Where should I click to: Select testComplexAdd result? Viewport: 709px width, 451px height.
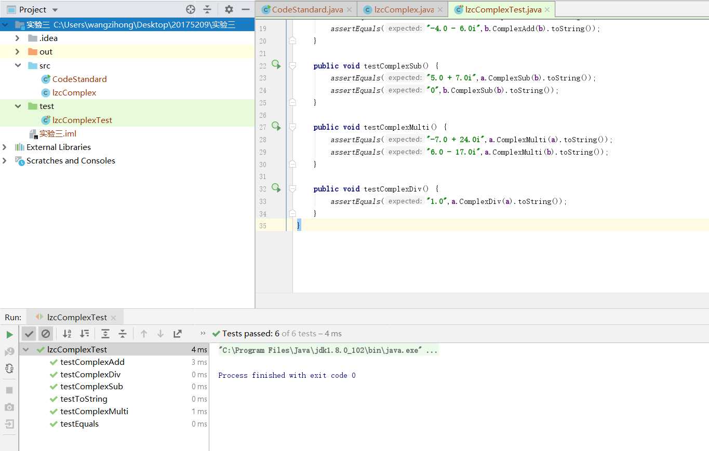[92, 362]
